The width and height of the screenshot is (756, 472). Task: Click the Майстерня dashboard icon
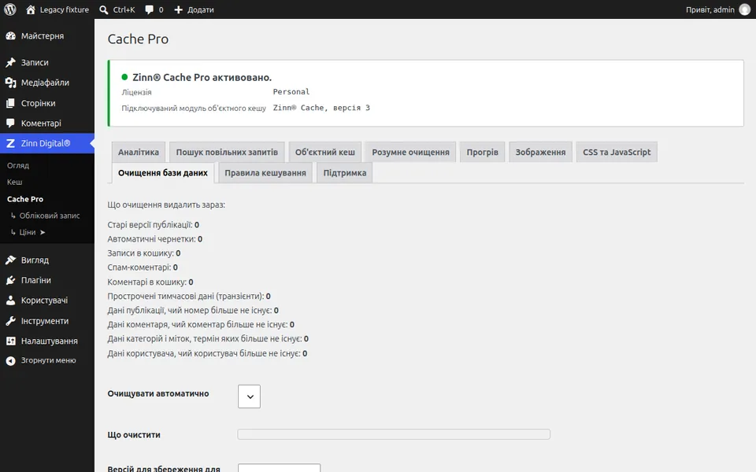pyautogui.click(x=10, y=36)
